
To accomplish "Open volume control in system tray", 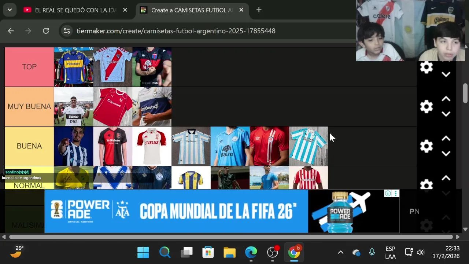I will (420, 252).
